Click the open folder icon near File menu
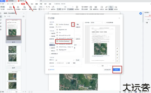151x93 pixels. pyautogui.click(x=8, y=4)
